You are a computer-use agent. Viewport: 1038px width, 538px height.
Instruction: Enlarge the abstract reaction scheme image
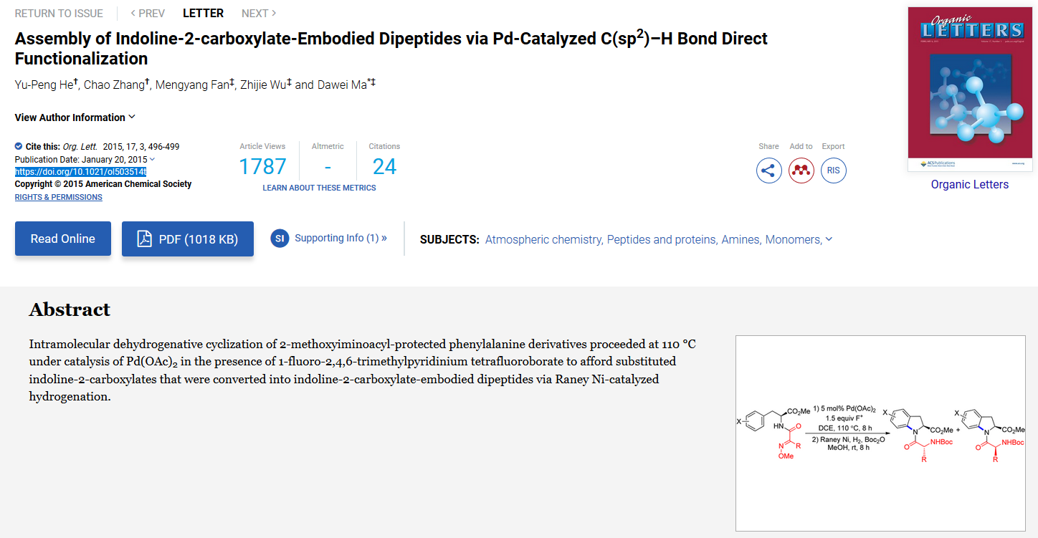click(880, 433)
